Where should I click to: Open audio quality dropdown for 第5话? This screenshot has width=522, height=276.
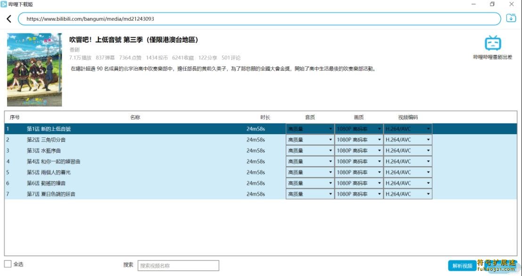click(310, 172)
